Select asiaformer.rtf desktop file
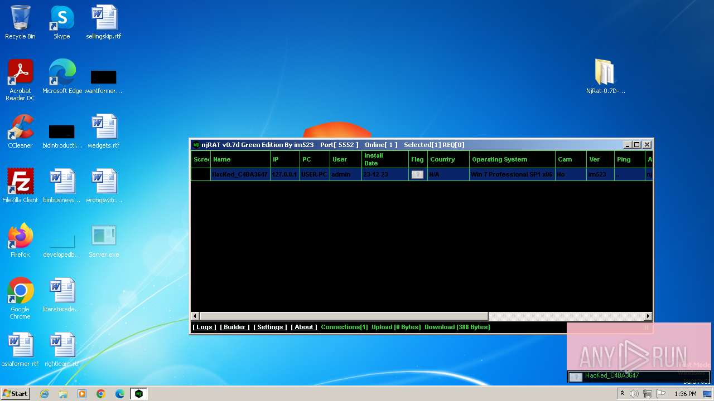Viewport: 714px width, 401px height. [x=20, y=350]
